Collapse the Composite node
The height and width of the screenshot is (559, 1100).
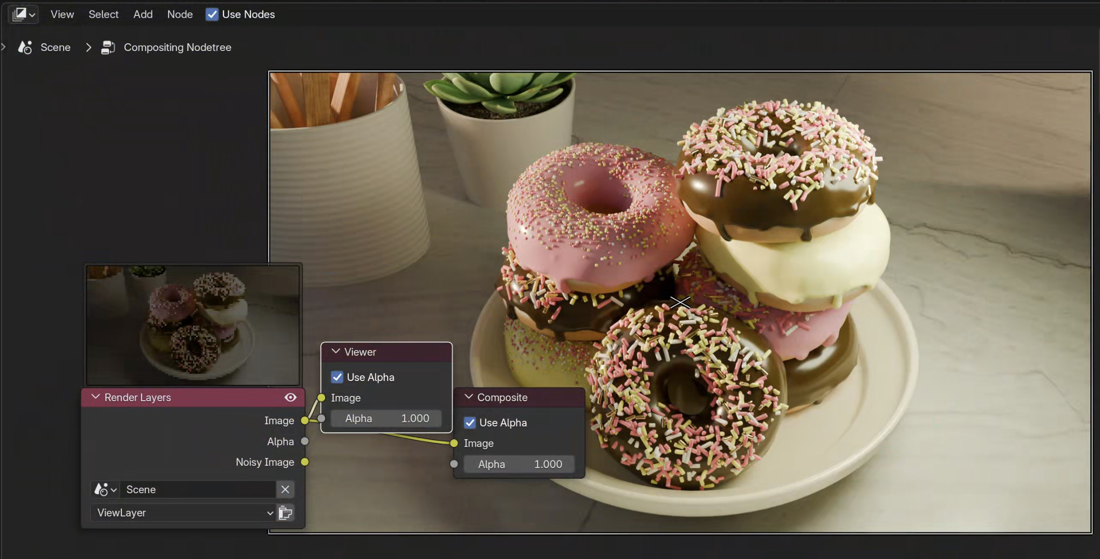pyautogui.click(x=469, y=397)
